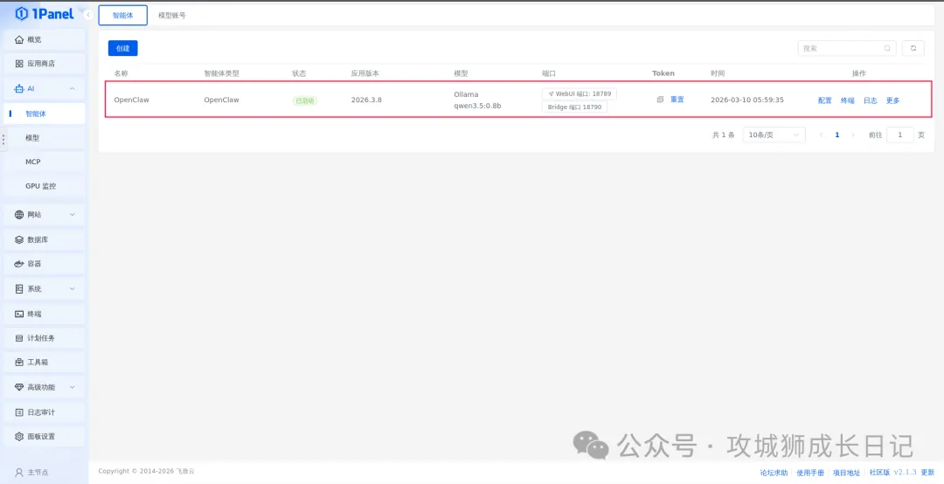The image size is (944, 484).
Task: Copy the Token using copy icon
Action: (x=660, y=100)
